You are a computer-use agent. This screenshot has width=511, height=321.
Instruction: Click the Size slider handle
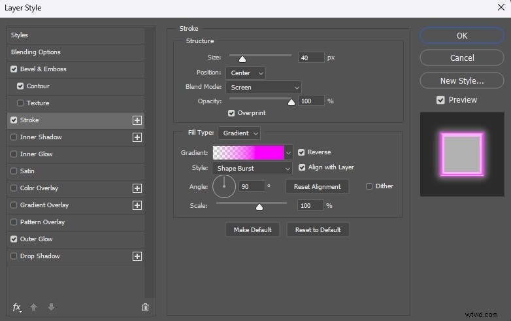(x=242, y=59)
